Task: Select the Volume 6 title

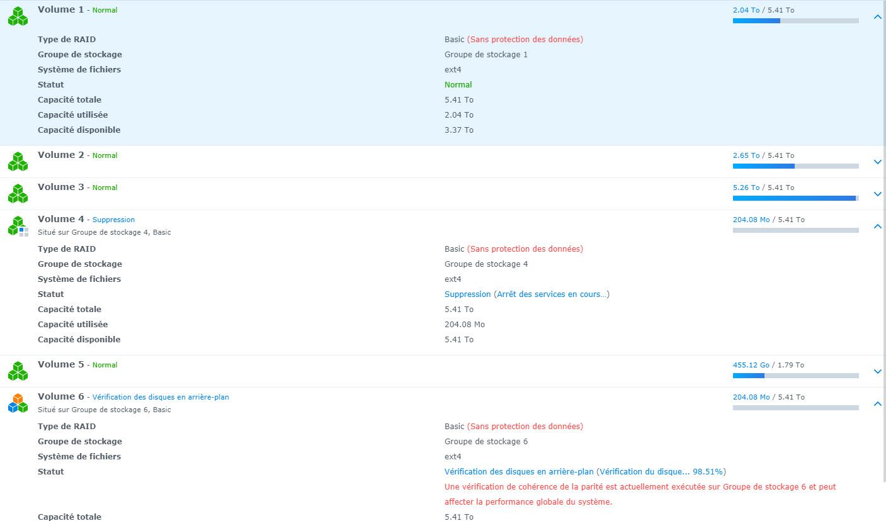Action: 60,396
